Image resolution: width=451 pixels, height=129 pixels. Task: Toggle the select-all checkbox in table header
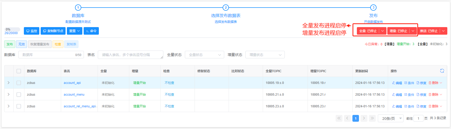19,71
